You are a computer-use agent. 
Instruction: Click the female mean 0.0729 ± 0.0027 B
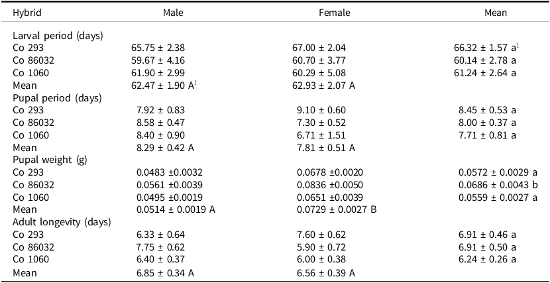tap(336, 209)
